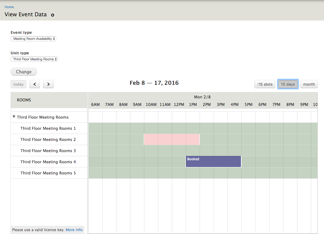Select Third Floor Meeting Rooms 3 row

49,151
